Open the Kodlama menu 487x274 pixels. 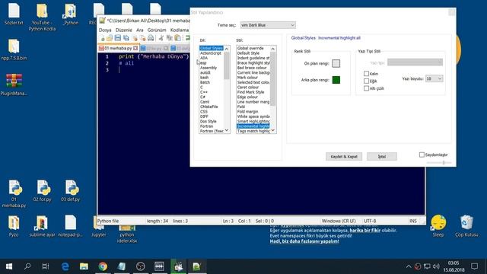point(180,30)
